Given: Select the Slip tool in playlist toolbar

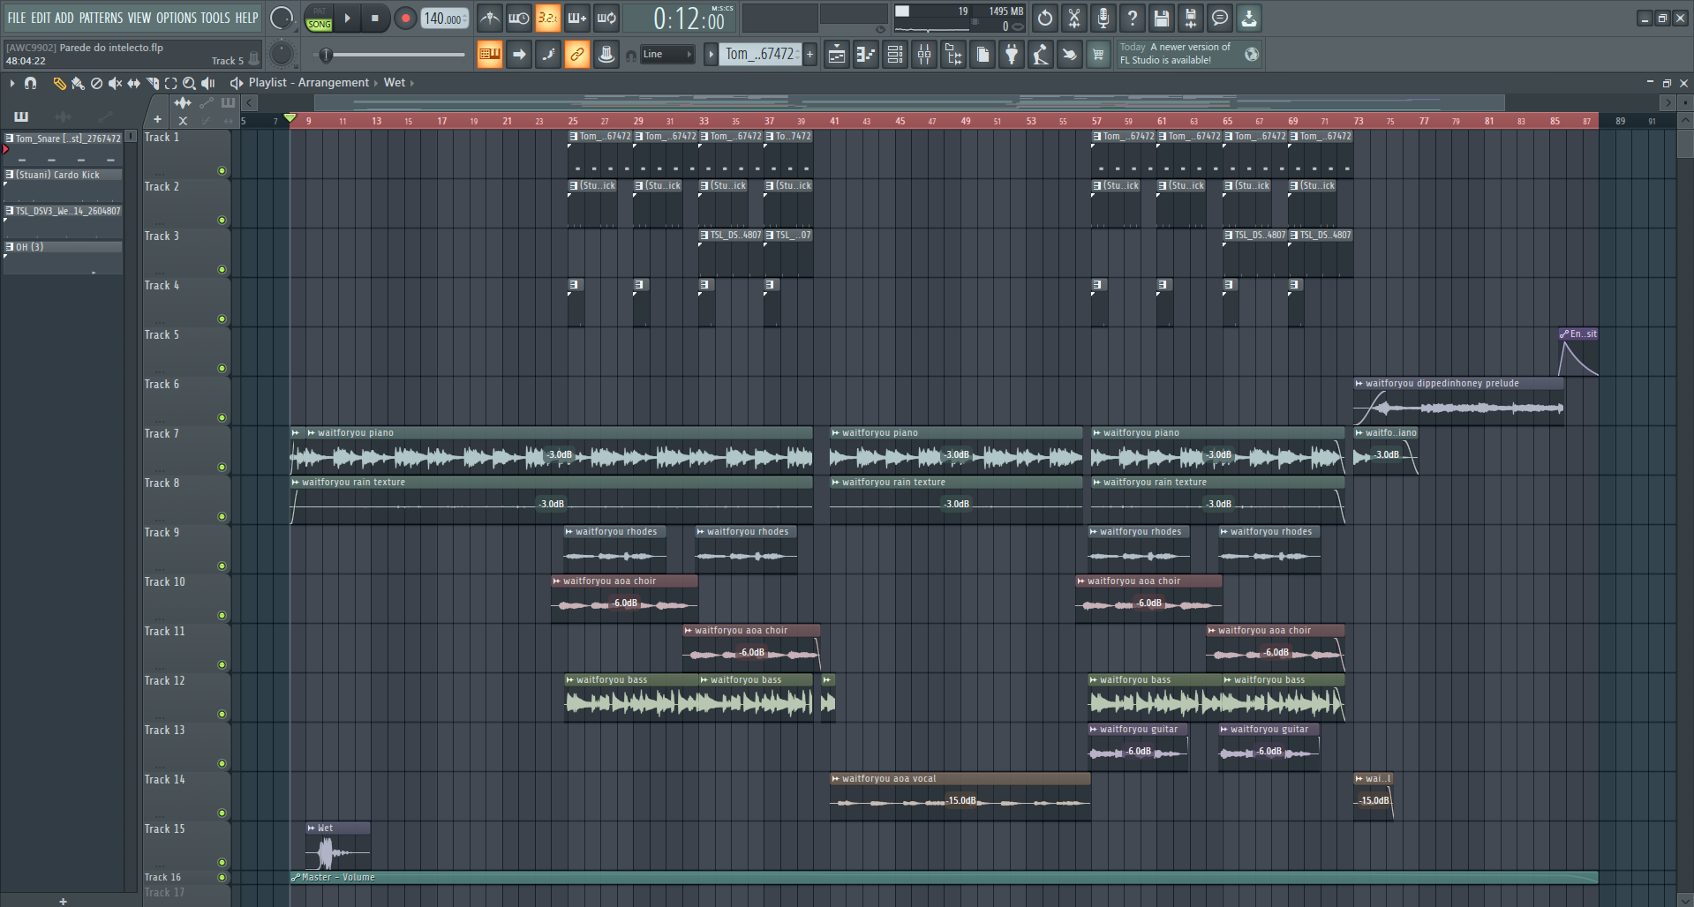Looking at the screenshot, I should click(x=133, y=83).
